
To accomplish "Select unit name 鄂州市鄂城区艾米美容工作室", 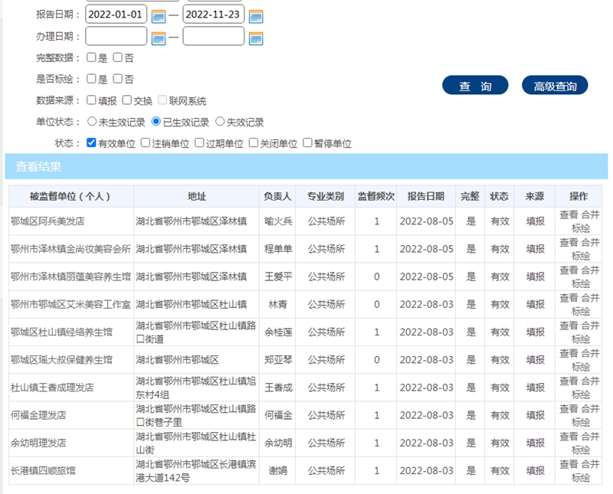I will (x=70, y=305).
